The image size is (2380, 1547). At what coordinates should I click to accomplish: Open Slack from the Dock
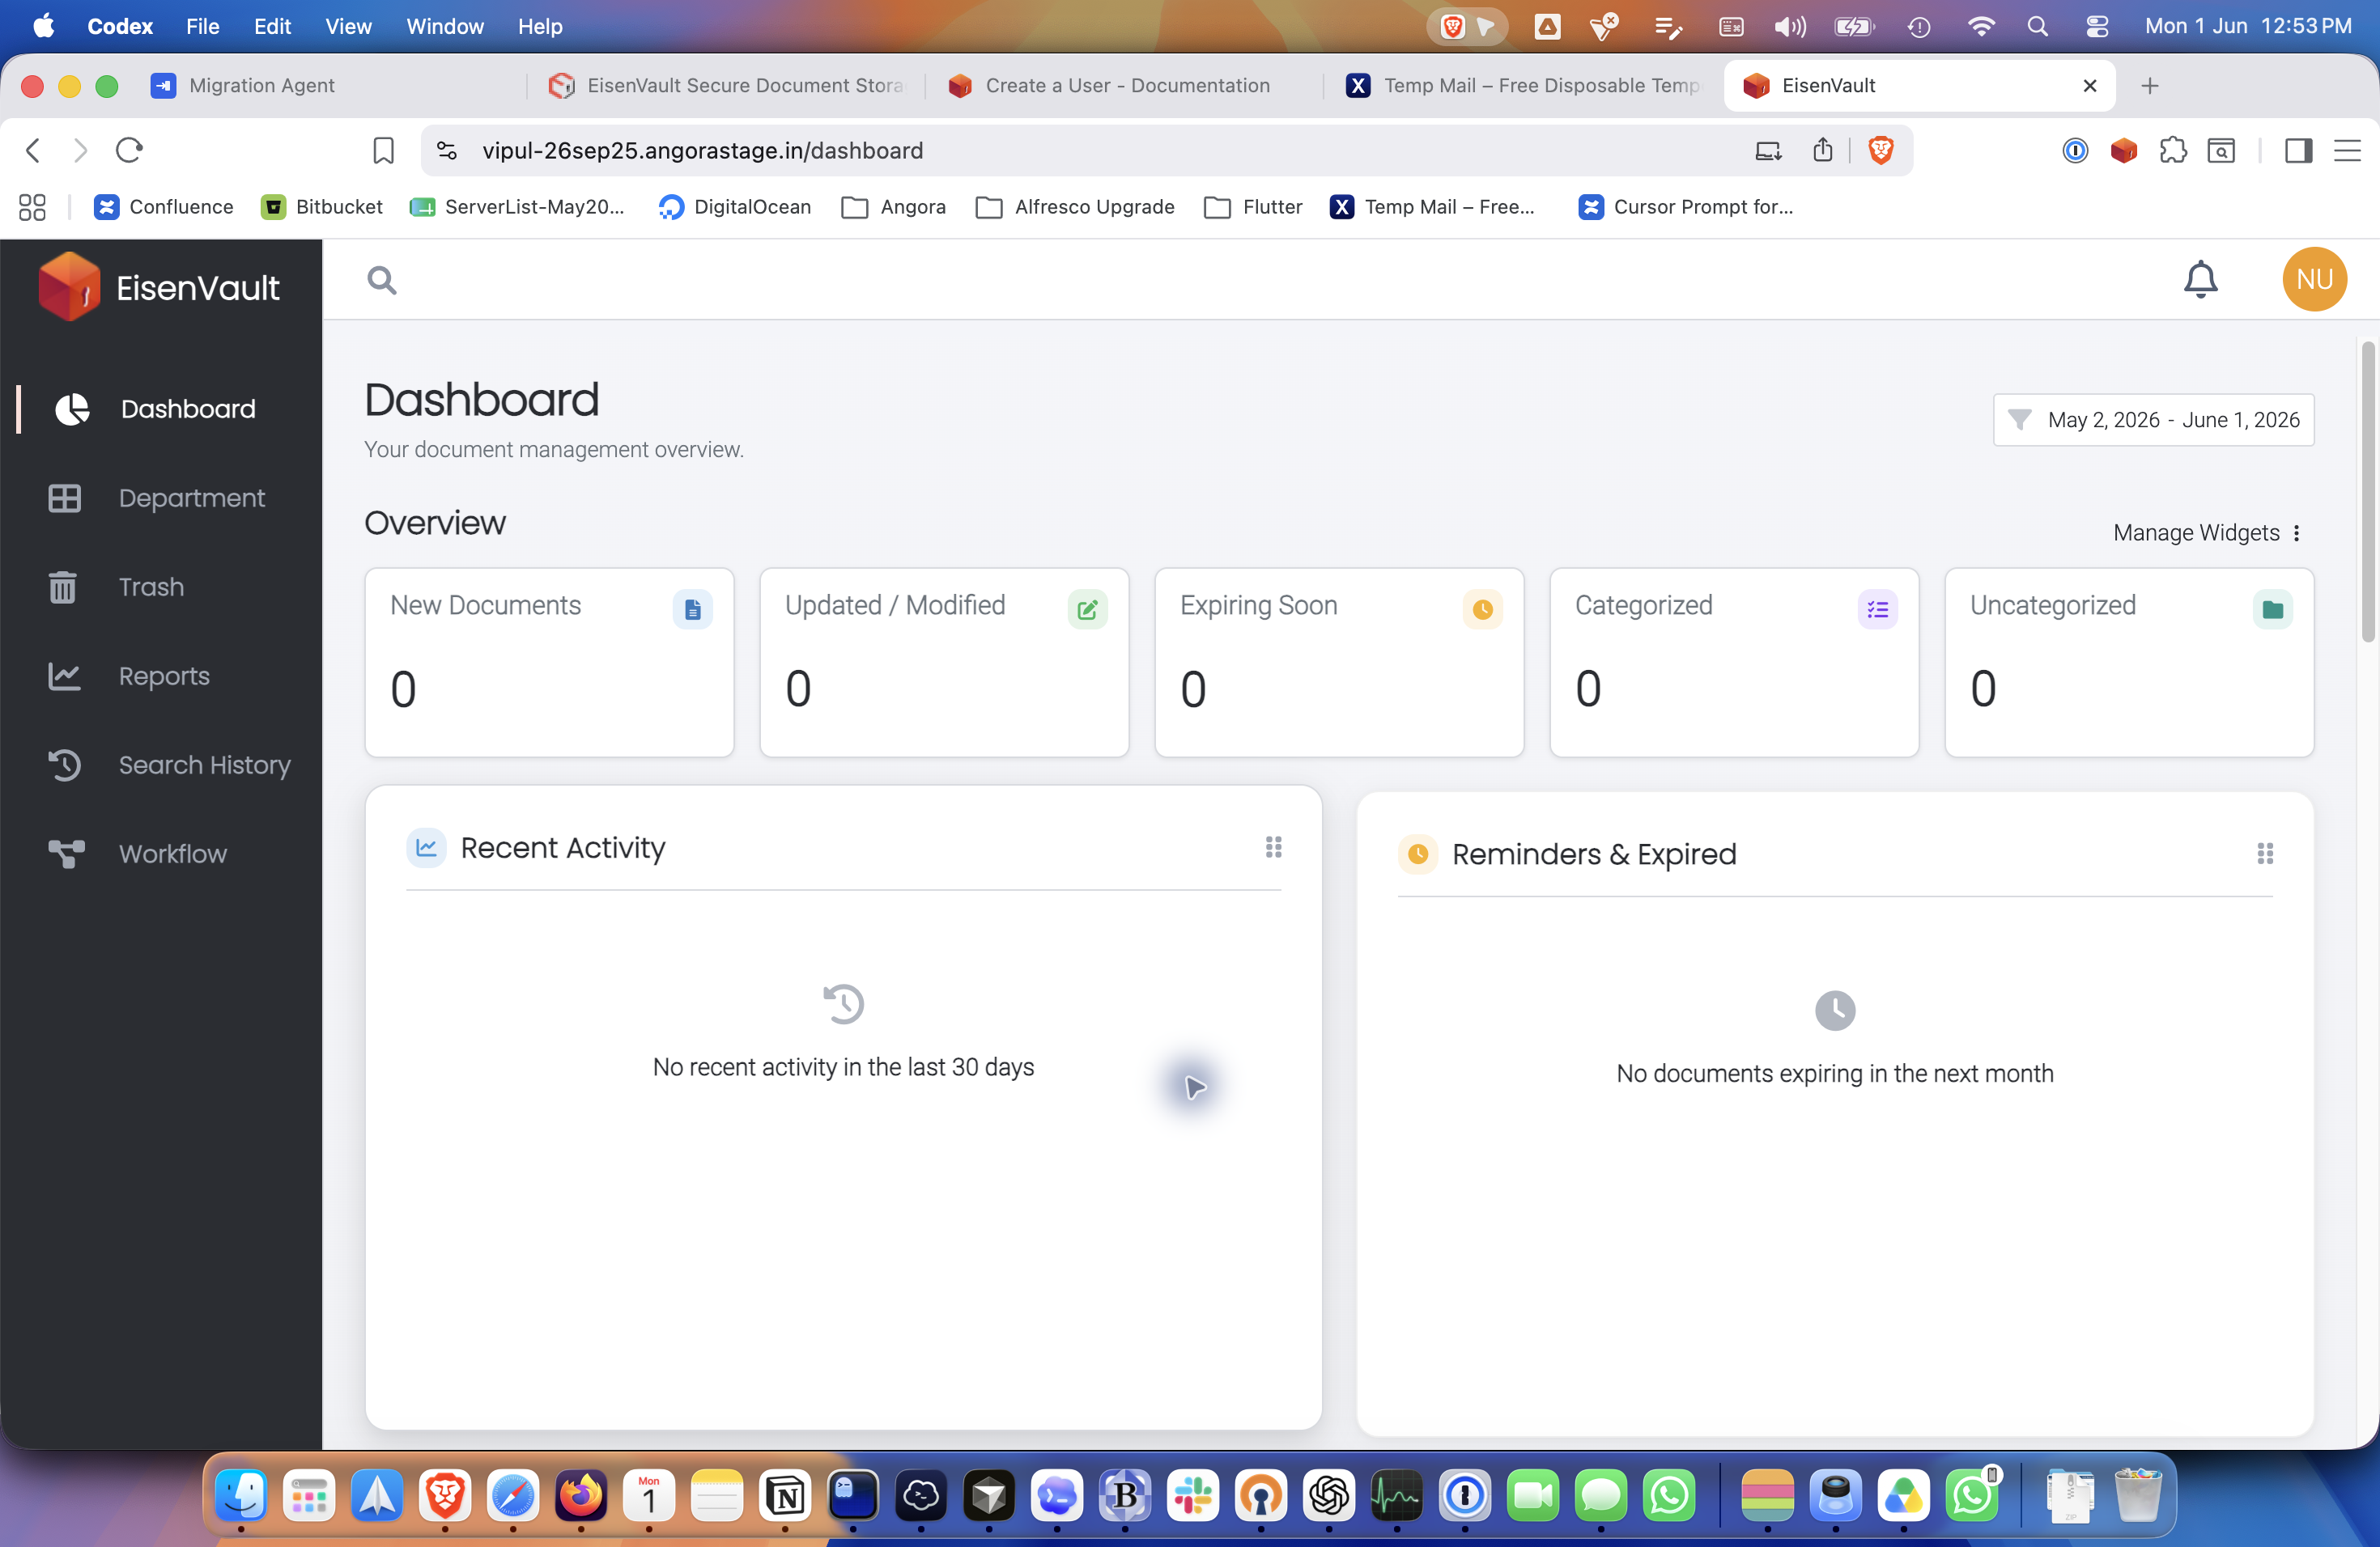coord(1192,1495)
